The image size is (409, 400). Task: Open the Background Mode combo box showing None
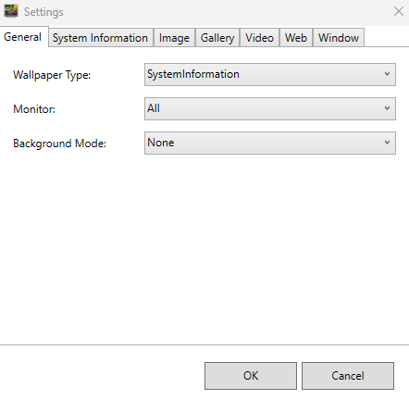click(x=270, y=143)
